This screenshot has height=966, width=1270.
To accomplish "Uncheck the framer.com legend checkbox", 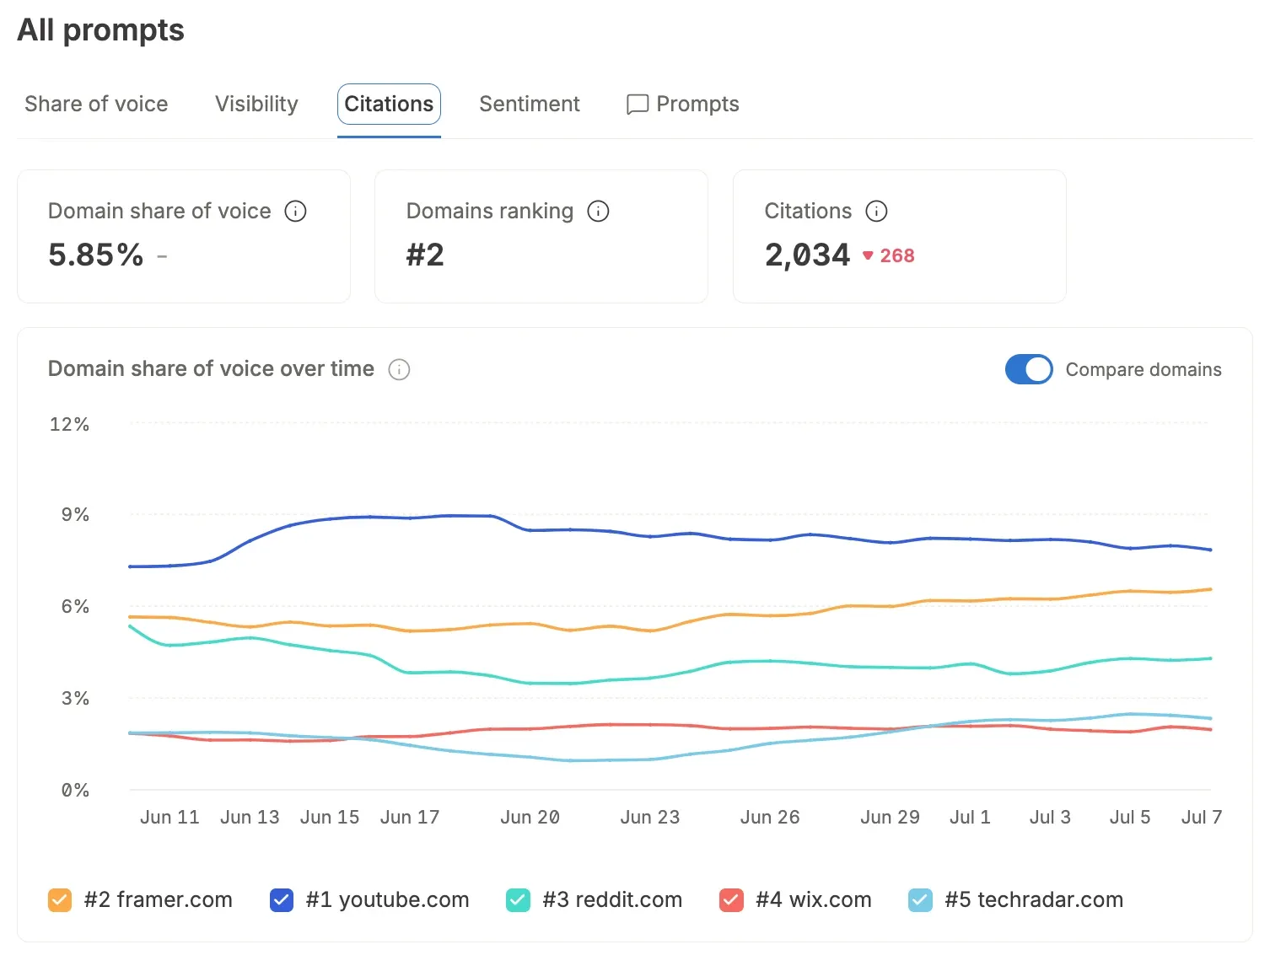I will [x=60, y=900].
